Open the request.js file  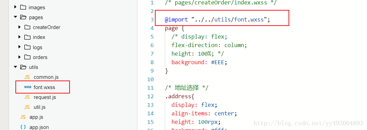point(45,97)
